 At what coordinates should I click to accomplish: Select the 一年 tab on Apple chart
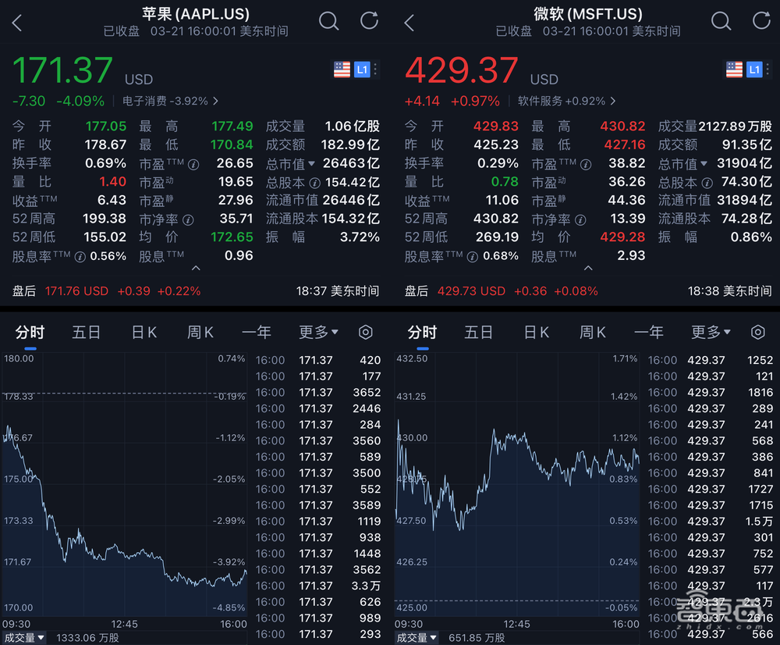pyautogui.click(x=257, y=333)
